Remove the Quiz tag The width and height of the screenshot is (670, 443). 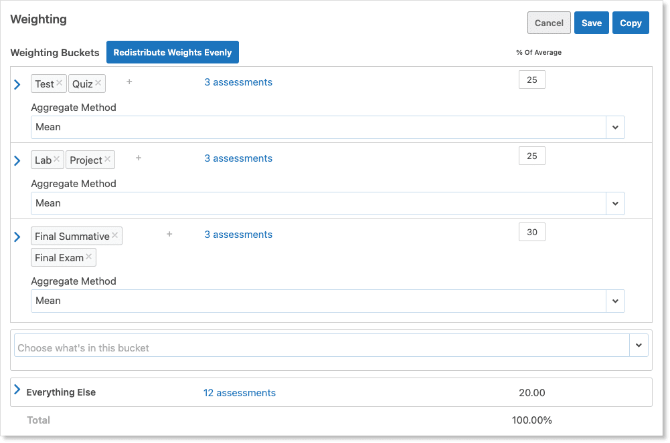[x=98, y=84]
